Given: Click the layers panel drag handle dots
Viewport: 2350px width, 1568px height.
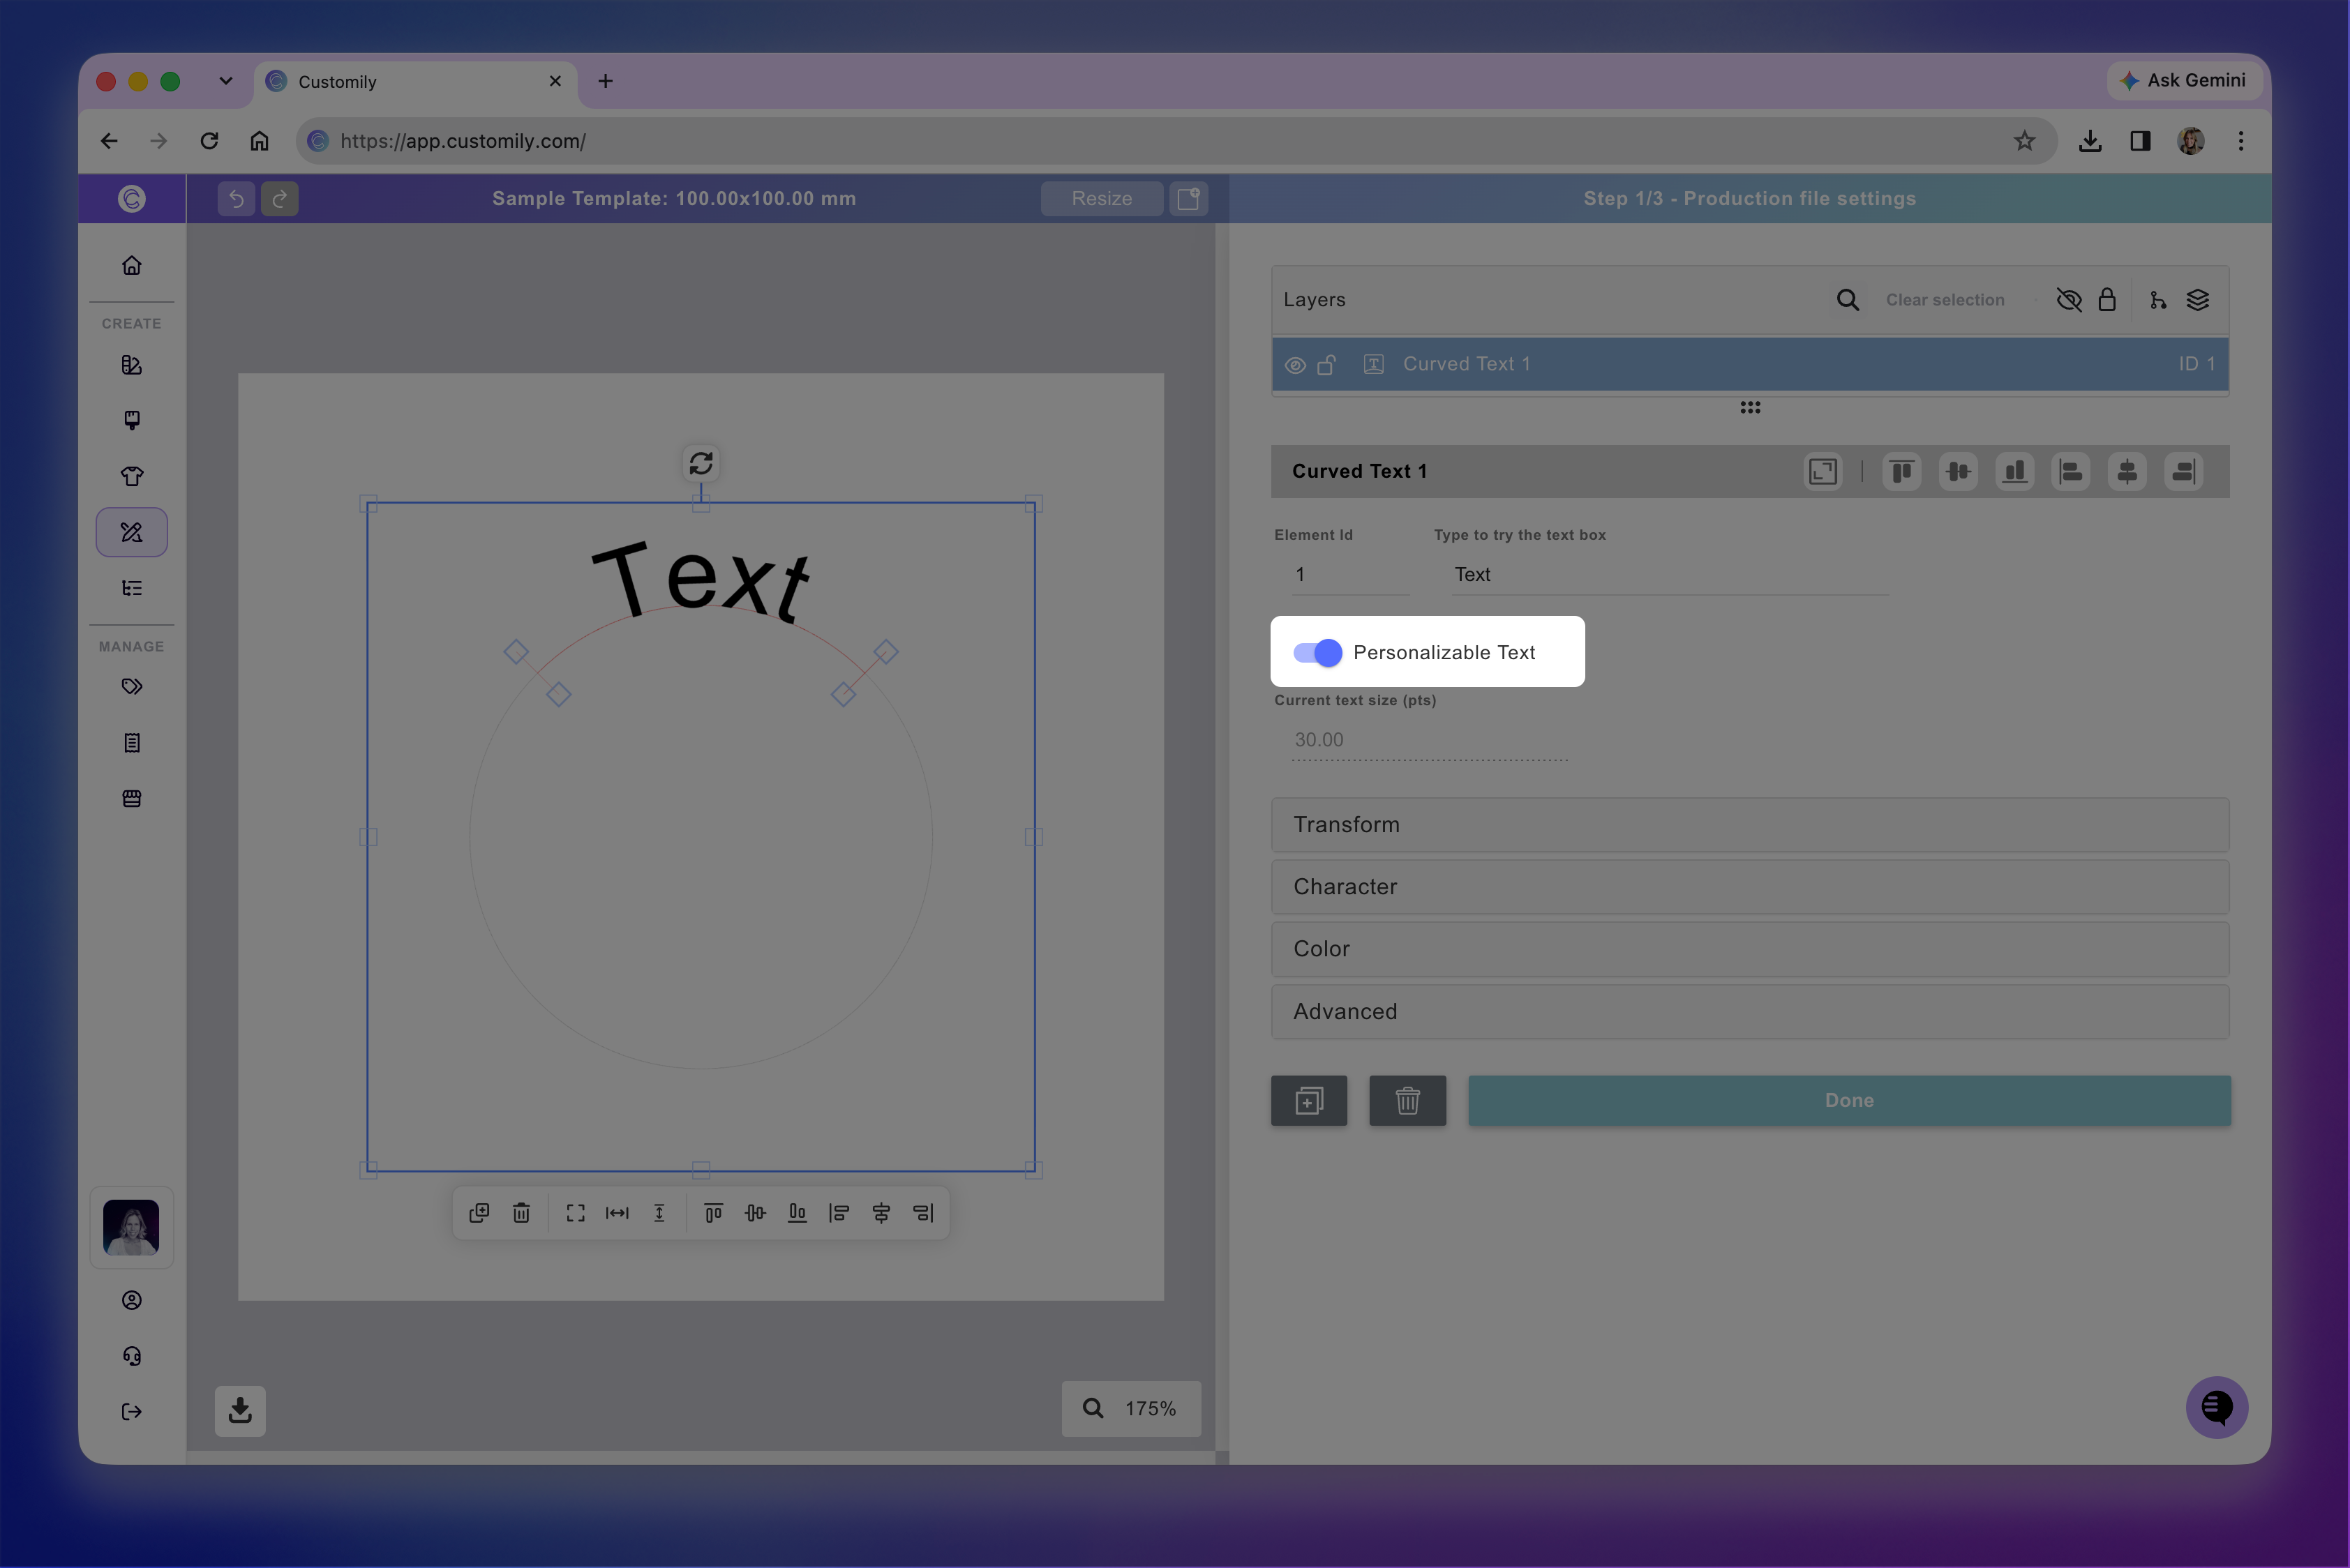Looking at the screenshot, I should click(x=1750, y=407).
